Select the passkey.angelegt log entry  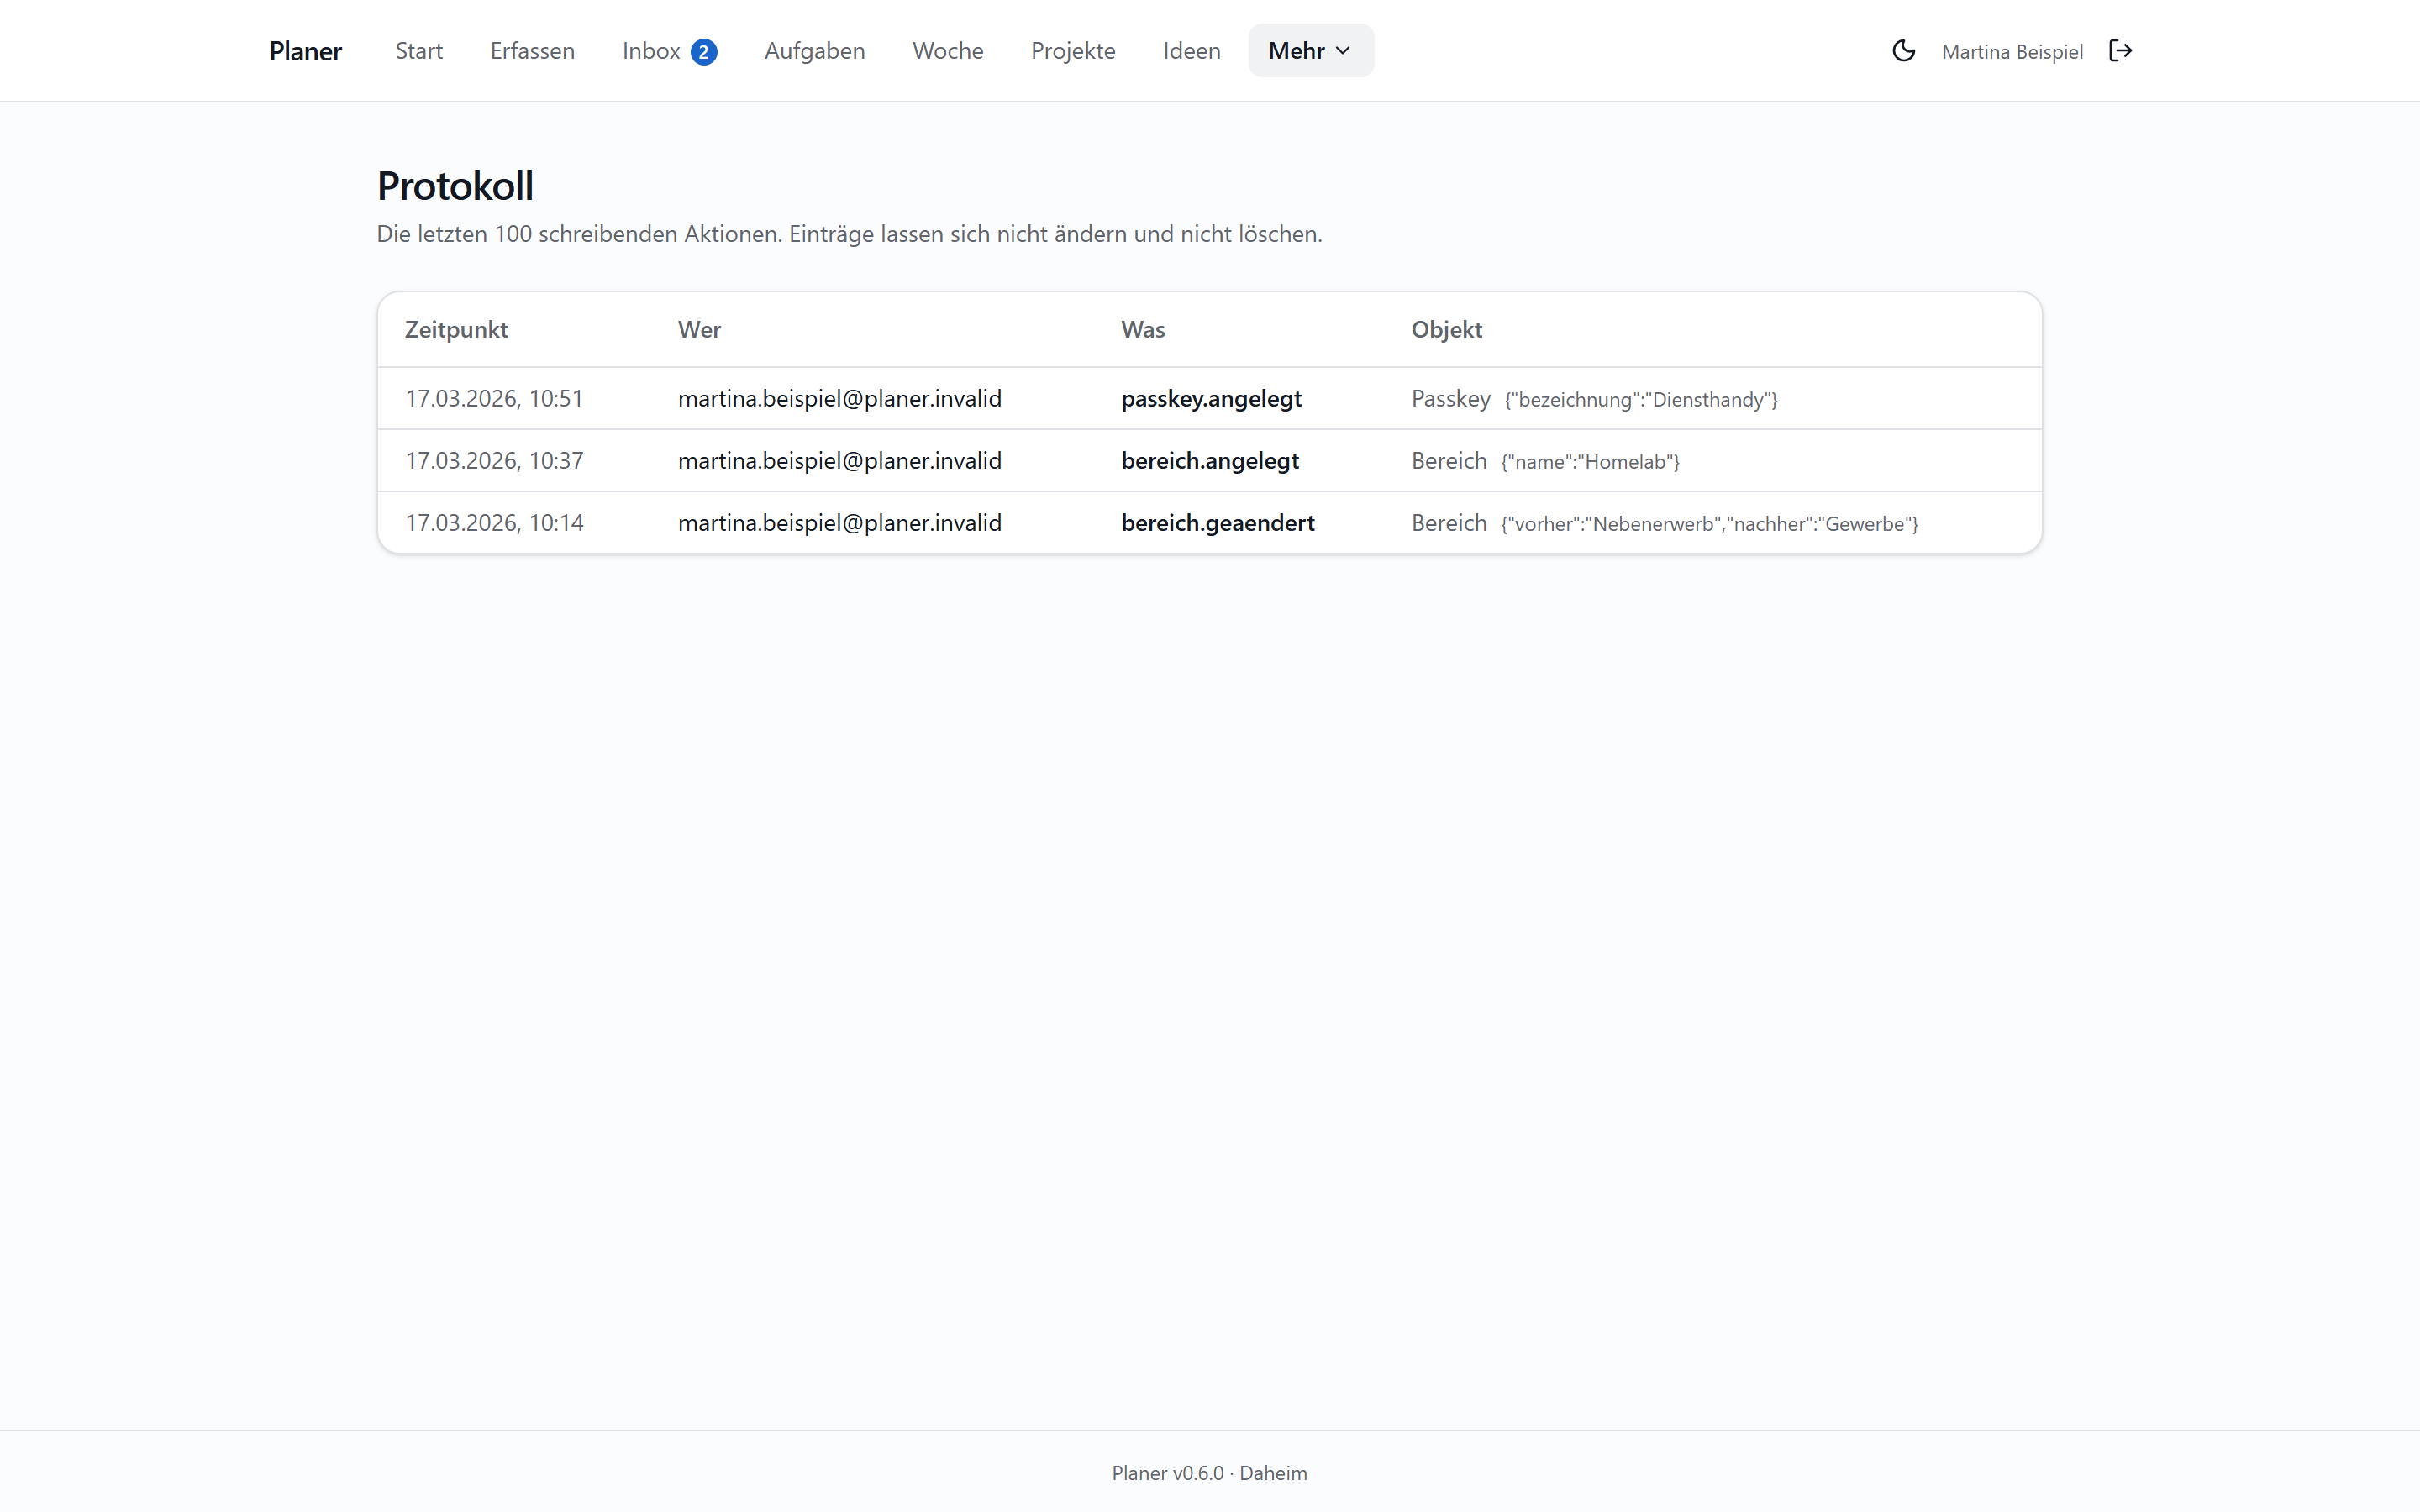(x=1209, y=398)
